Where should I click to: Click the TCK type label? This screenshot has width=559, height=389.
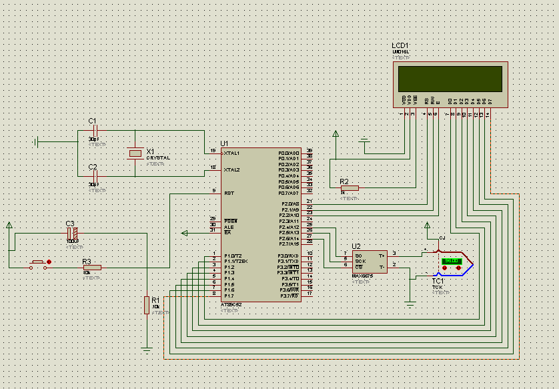coord(437,287)
